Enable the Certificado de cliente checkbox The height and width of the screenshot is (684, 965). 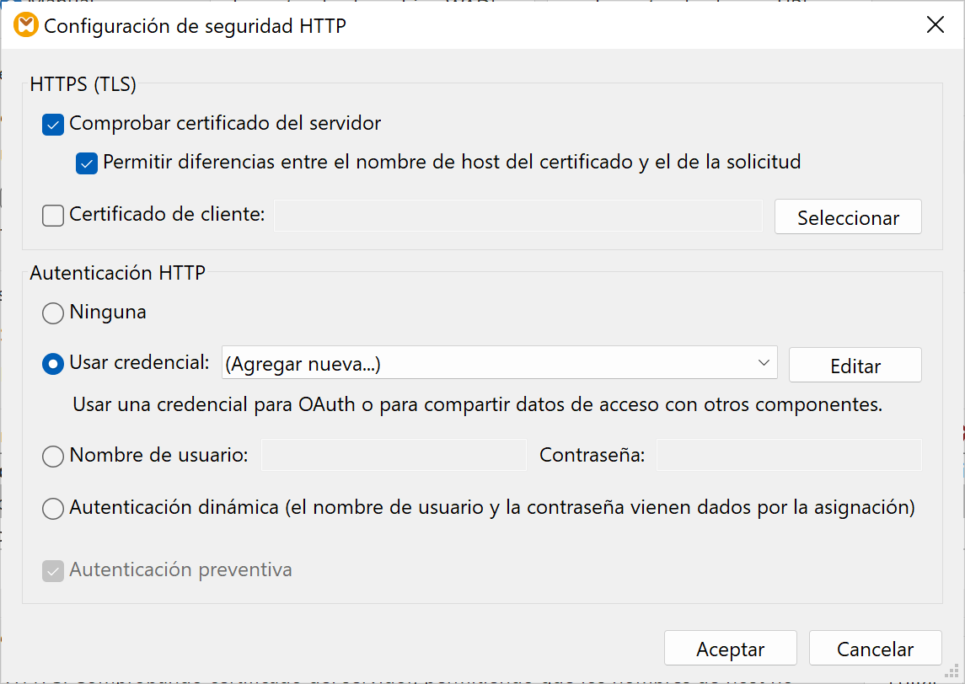[x=53, y=216]
